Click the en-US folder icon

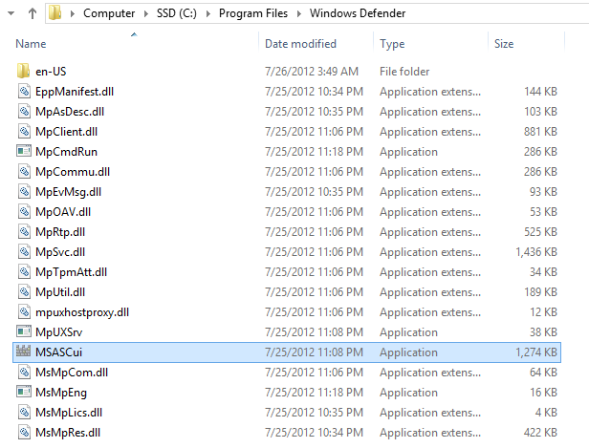[23, 71]
